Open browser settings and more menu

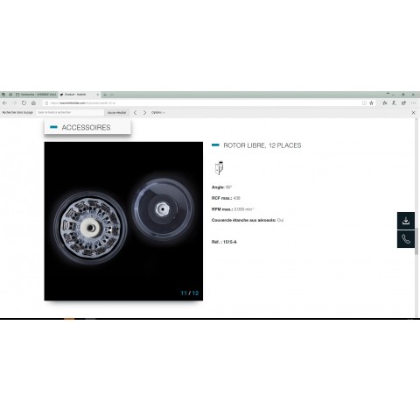(413, 103)
